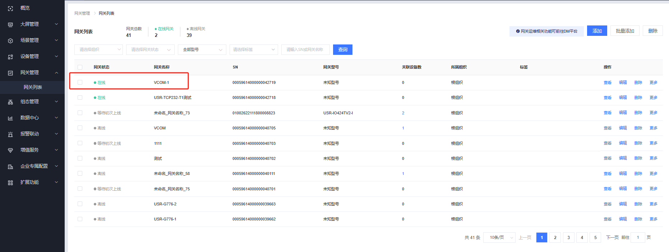The width and height of the screenshot is (669, 252).
Task: Open the 请选择组织 organization dropdown
Action: [x=98, y=50]
